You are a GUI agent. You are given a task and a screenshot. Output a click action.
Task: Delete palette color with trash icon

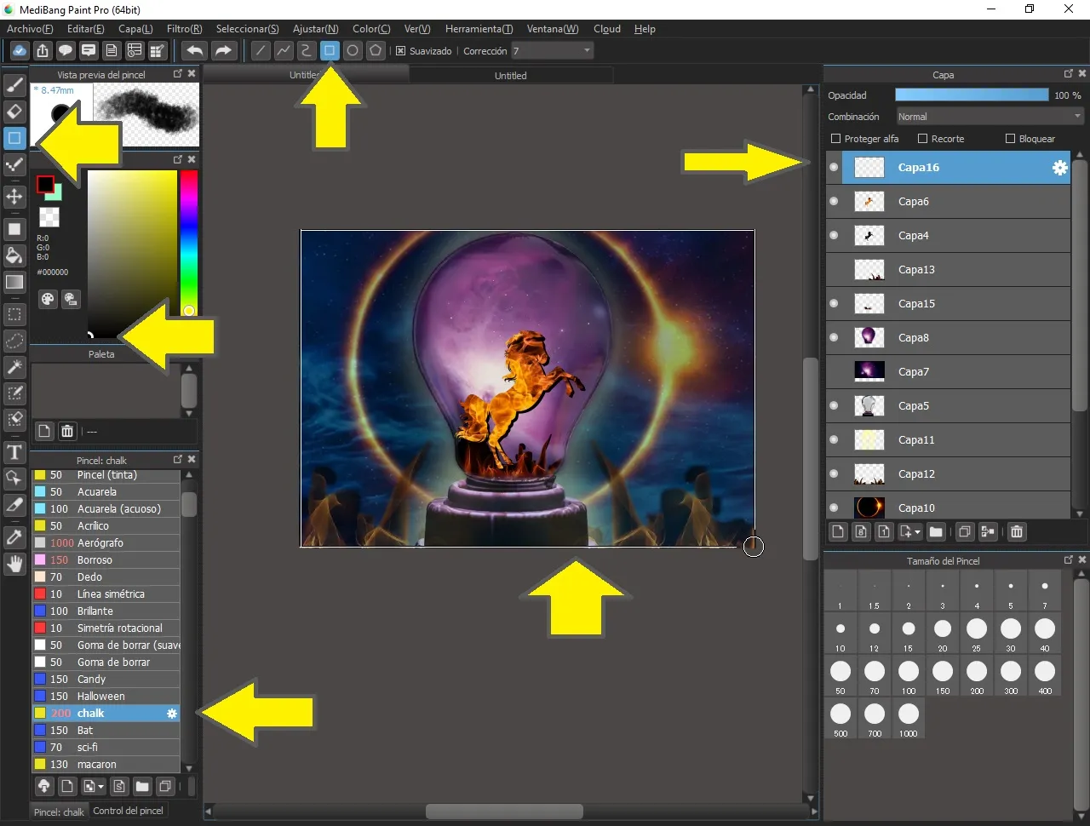pyautogui.click(x=67, y=431)
